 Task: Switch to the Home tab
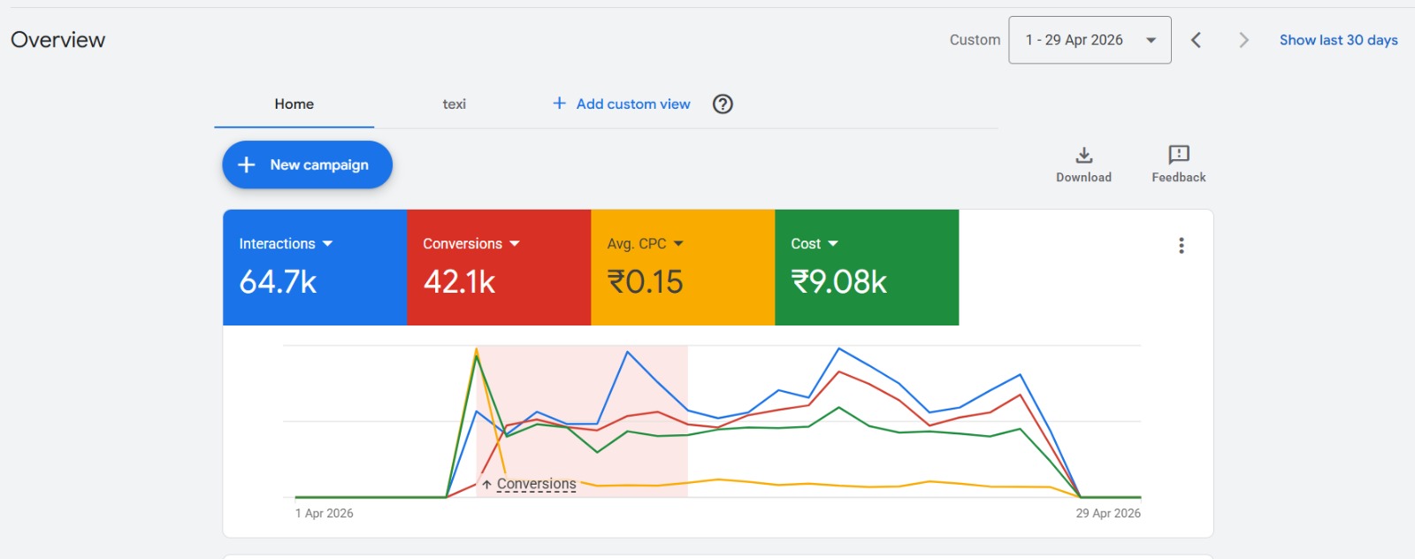pyautogui.click(x=294, y=104)
